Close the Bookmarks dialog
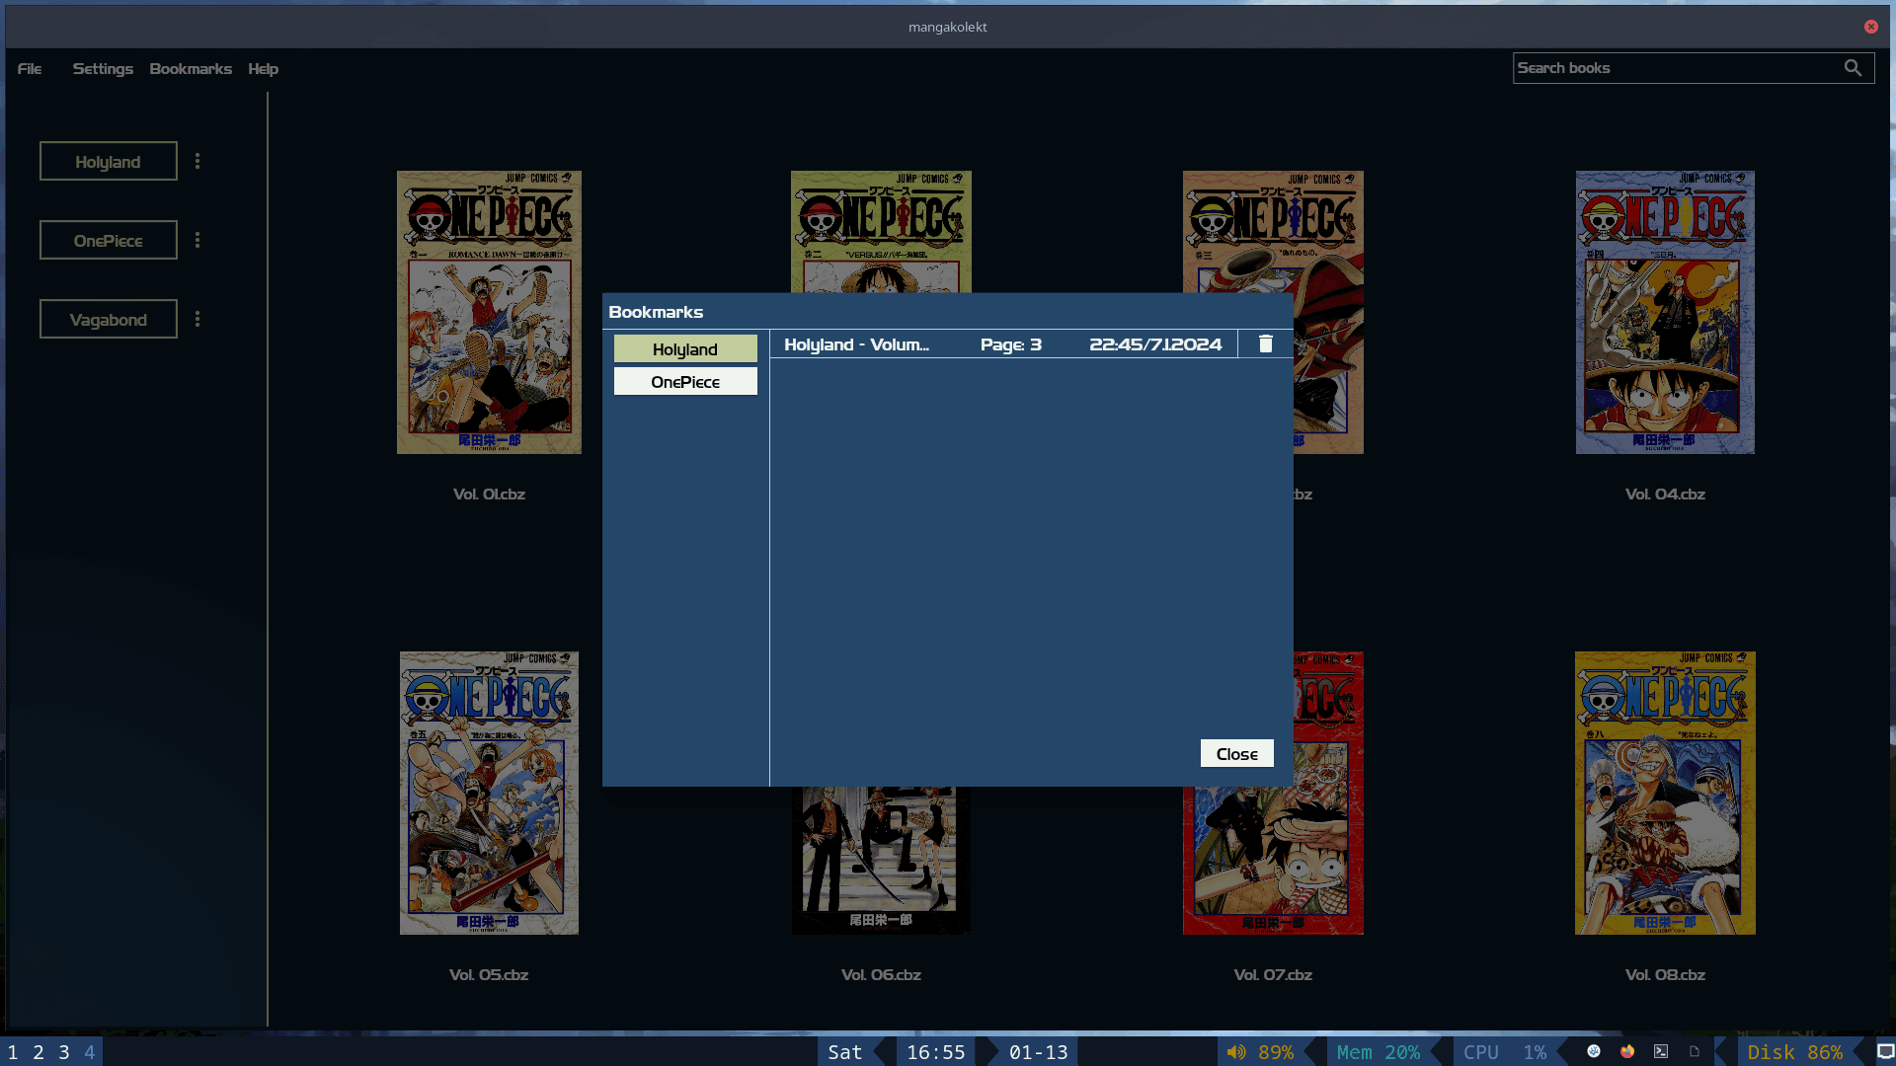Image resolution: width=1896 pixels, height=1066 pixels. [x=1236, y=753]
